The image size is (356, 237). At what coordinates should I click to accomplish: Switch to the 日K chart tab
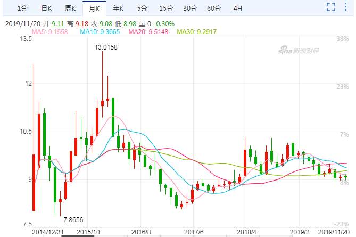click(x=46, y=9)
